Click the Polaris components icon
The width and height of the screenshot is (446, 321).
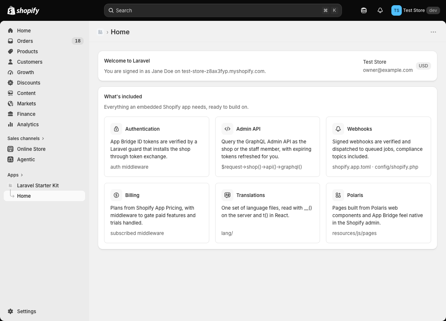coord(338,195)
